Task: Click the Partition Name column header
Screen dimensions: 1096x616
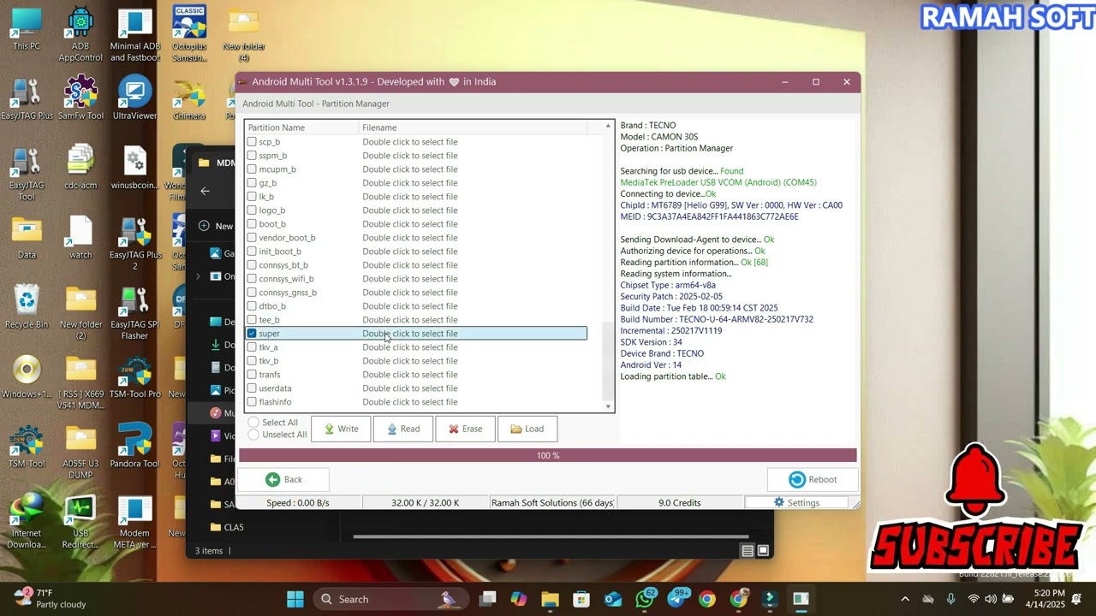Action: click(x=301, y=127)
